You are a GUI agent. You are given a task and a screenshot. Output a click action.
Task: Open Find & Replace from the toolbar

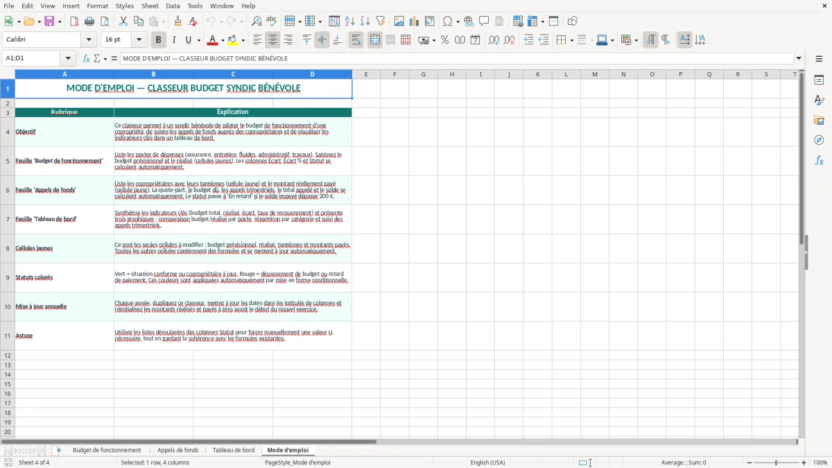[257, 21]
